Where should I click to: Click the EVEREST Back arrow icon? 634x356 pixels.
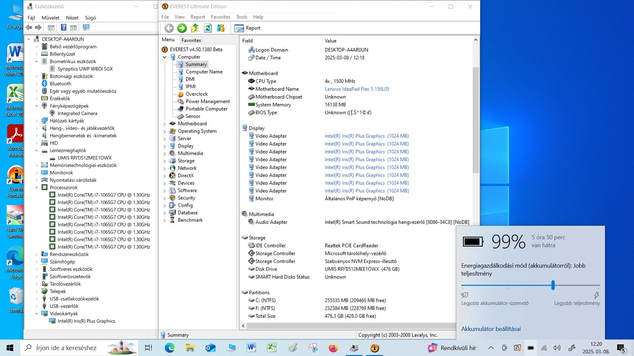(x=169, y=28)
